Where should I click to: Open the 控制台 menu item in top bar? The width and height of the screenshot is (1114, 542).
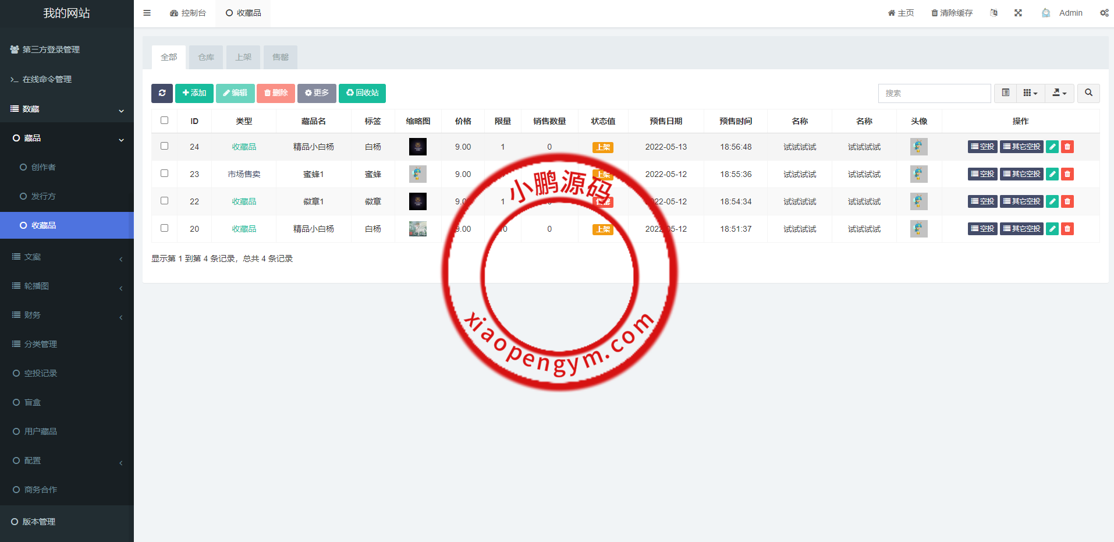coord(187,12)
